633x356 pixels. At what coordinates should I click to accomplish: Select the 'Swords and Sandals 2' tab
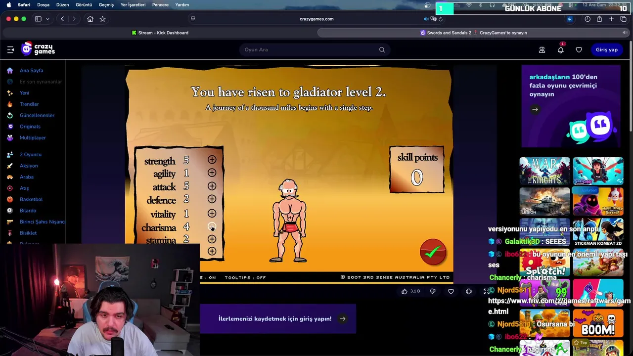473,33
